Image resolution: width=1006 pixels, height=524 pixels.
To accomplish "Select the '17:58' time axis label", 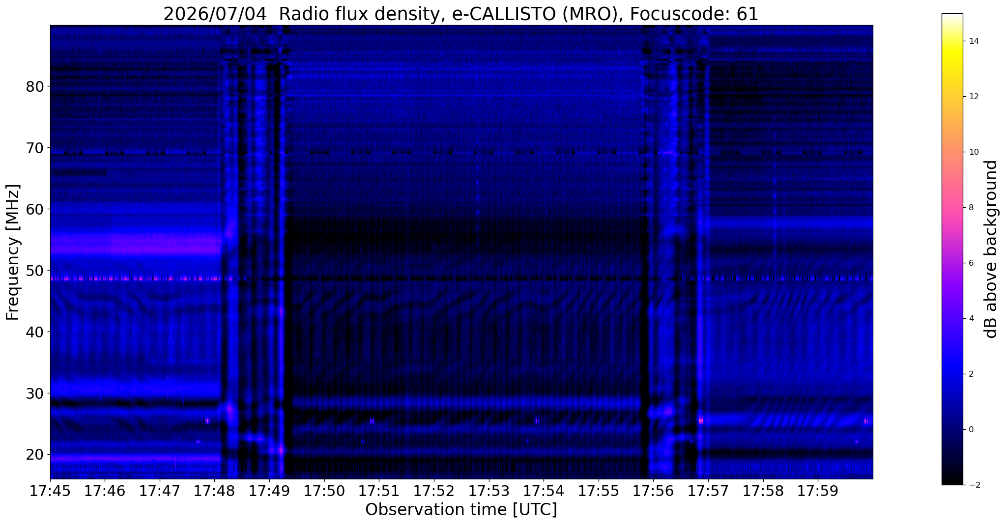I will tap(763, 492).
